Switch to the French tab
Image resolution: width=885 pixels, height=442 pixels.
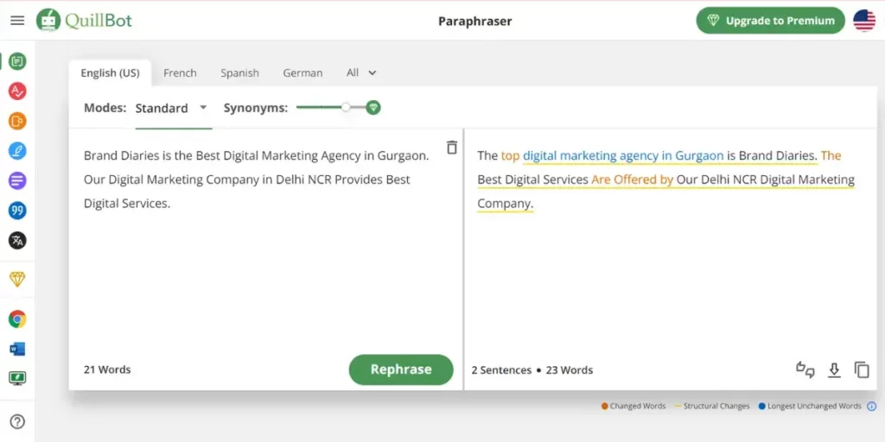(180, 73)
